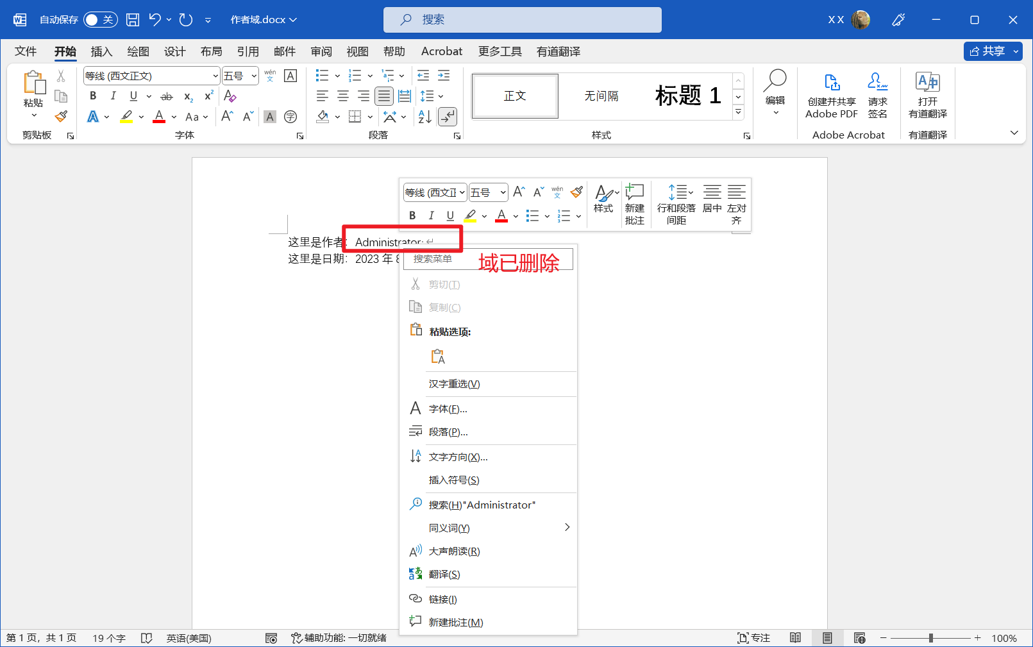Click the red font color swatch
The width and height of the screenshot is (1033, 647).
(x=158, y=116)
